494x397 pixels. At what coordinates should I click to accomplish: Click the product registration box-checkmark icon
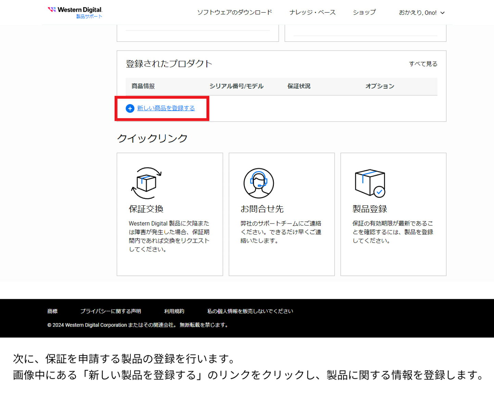coord(370,183)
